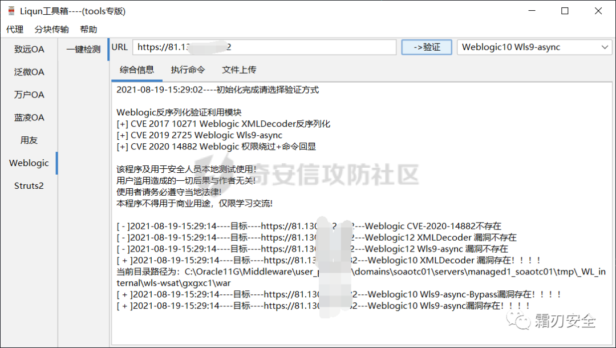Open the 分块传输 menu
This screenshot has width=616, height=348.
coord(51,30)
